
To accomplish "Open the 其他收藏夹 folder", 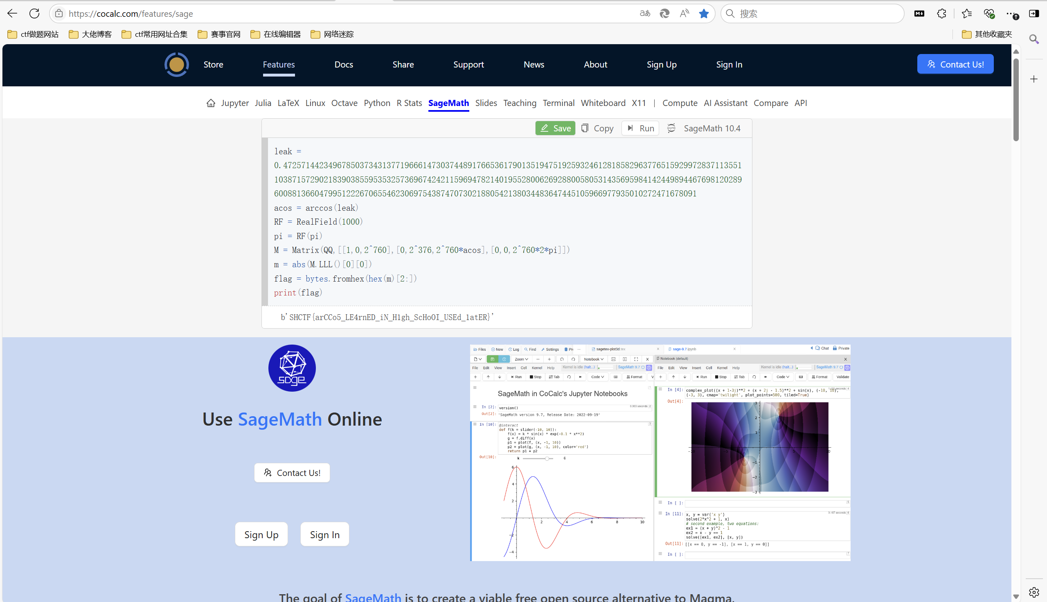I will [x=987, y=34].
